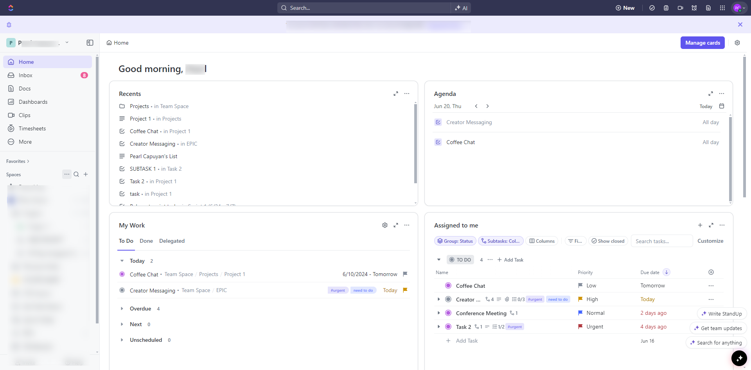Add a task in Assigned to me
The width and height of the screenshot is (751, 370).
700,225
